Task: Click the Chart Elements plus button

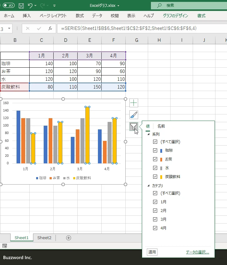Action: pos(134,103)
